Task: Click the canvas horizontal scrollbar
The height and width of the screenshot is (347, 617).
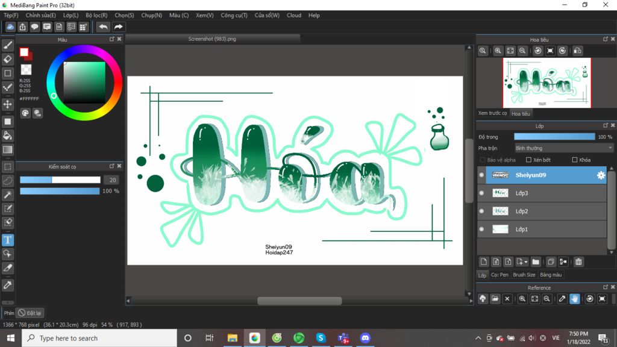Action: click(x=299, y=301)
